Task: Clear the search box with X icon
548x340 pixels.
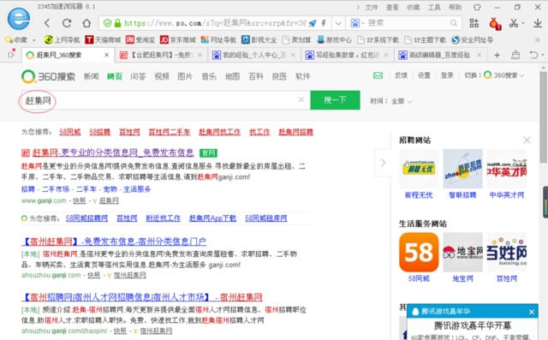Action: pos(301,100)
